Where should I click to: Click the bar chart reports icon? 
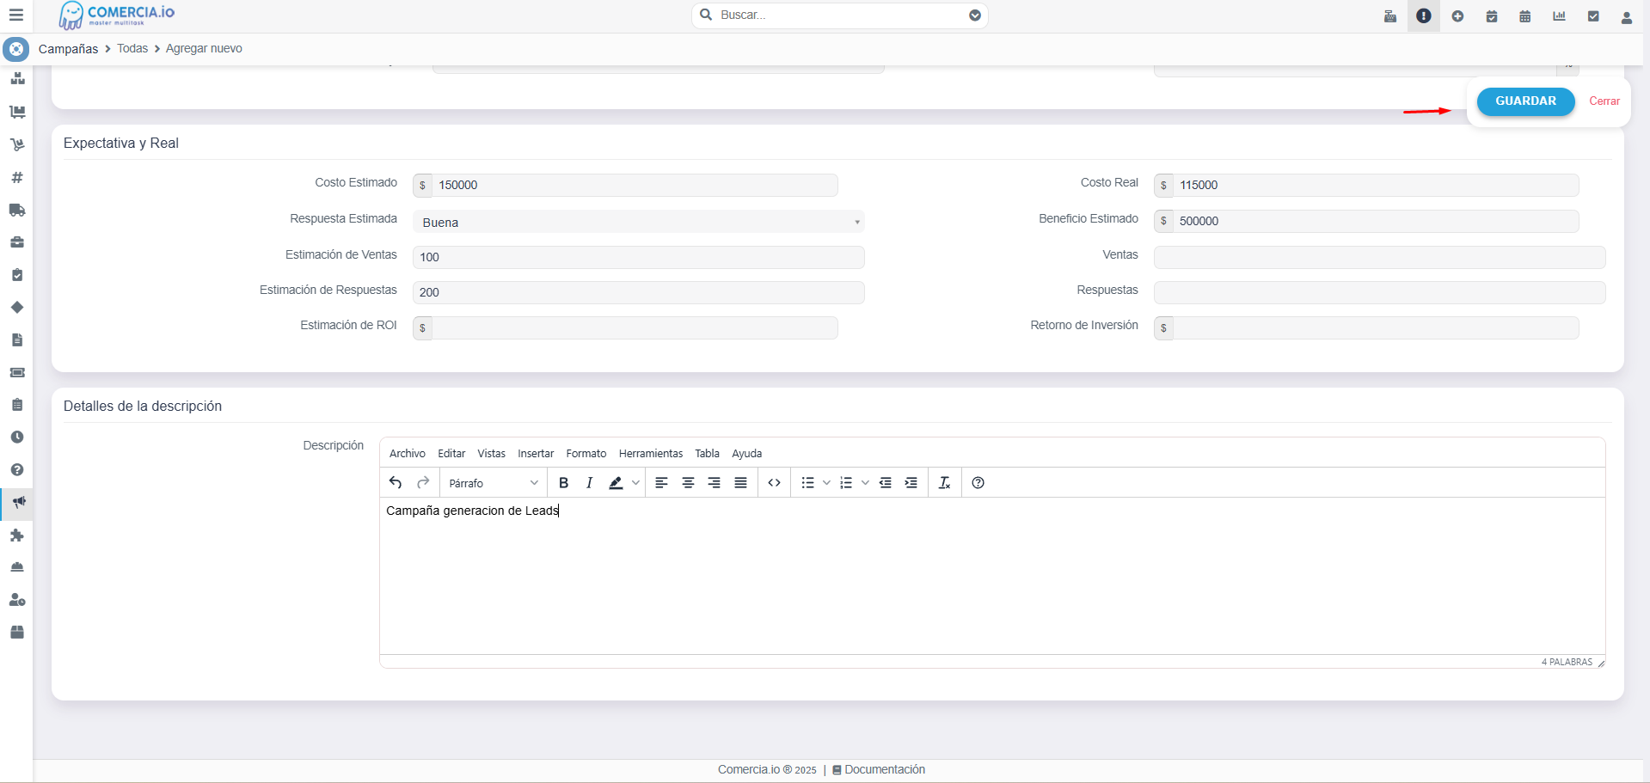(1559, 16)
